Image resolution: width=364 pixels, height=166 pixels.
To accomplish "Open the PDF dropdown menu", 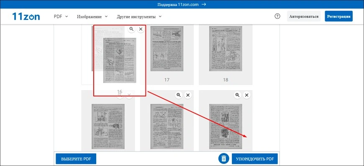I will pos(61,16).
